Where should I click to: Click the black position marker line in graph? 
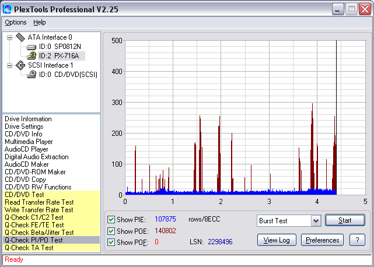pos(336,117)
